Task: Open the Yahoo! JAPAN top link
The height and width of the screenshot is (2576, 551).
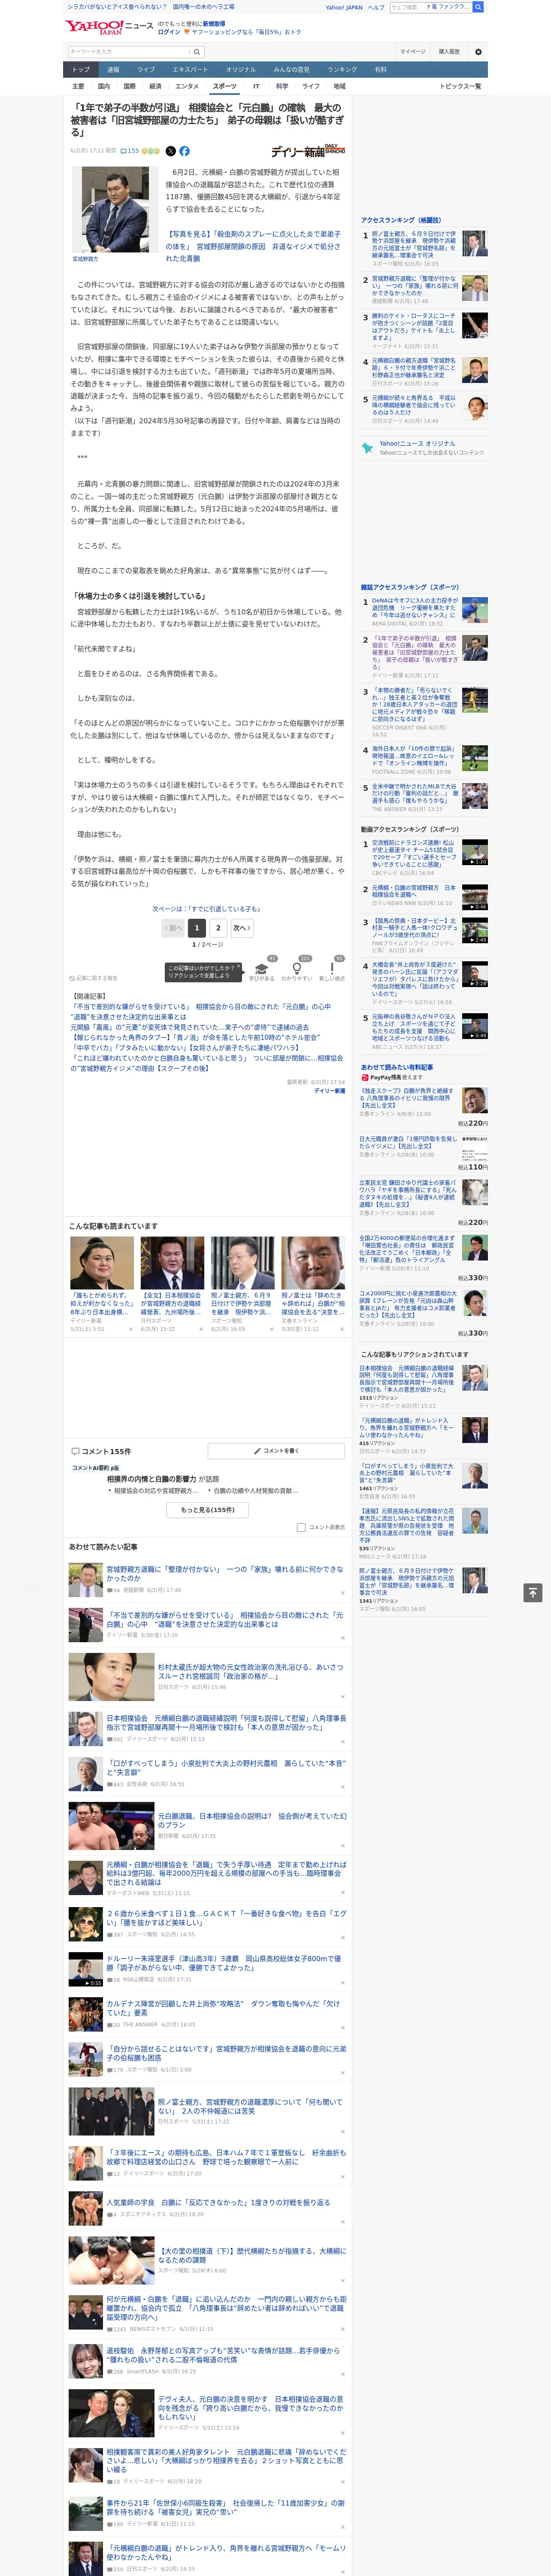Action: point(344,7)
